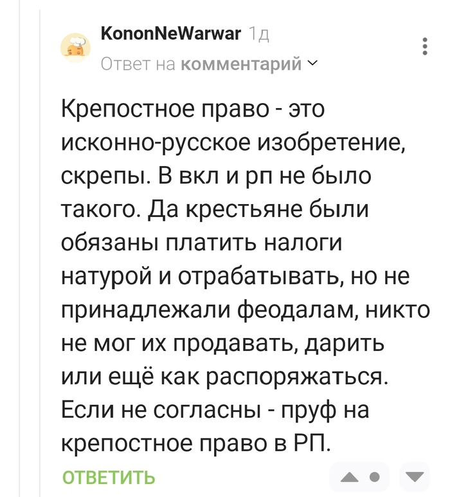The image size is (450, 497).
Task: Open the KononNeWarwar username profile
Action: tap(171, 33)
